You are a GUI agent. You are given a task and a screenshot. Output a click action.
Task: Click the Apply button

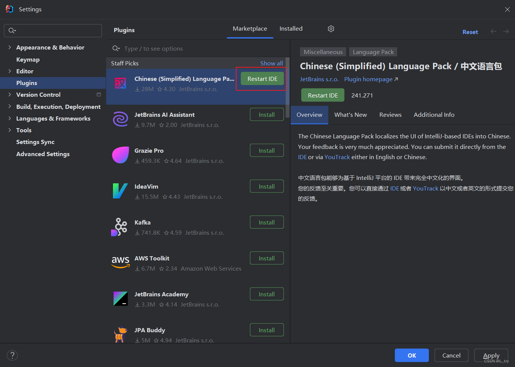coord(491,355)
